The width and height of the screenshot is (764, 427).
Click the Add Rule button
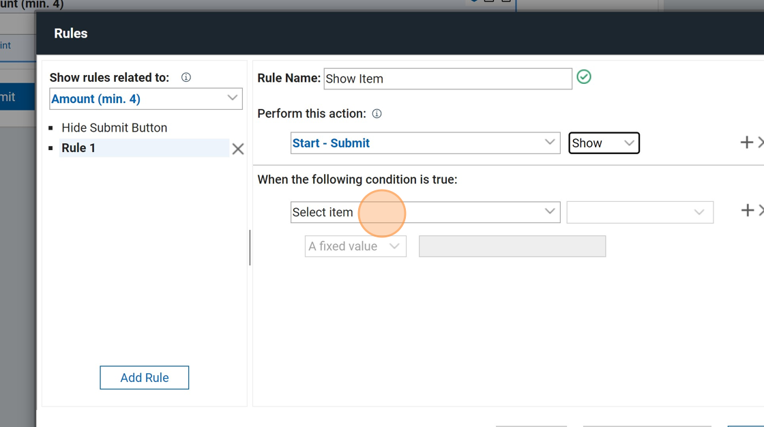point(144,378)
